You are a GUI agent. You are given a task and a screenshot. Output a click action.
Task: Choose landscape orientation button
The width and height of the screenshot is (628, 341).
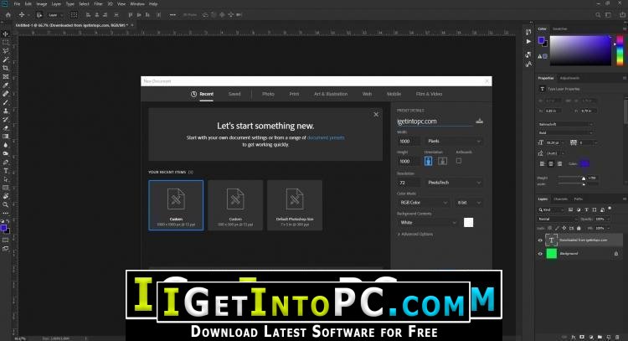coord(442,161)
